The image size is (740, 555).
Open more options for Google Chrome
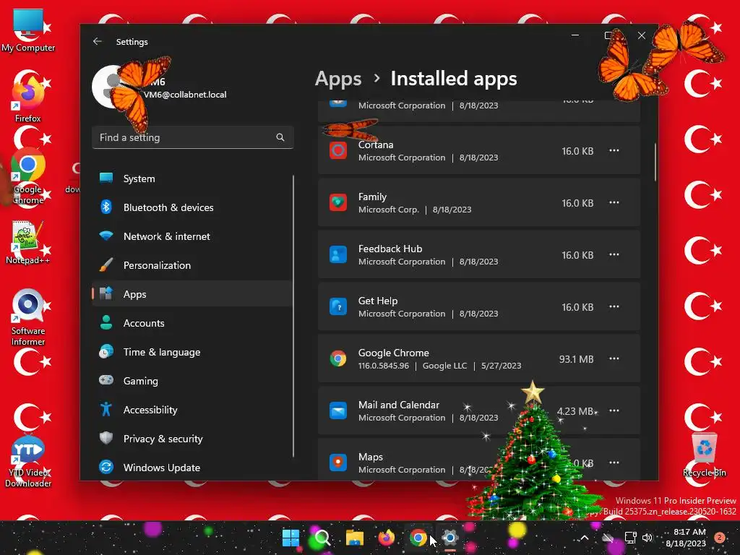tap(614, 358)
